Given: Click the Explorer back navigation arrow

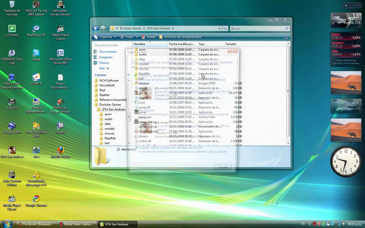Looking at the screenshot, I should 96,28.
